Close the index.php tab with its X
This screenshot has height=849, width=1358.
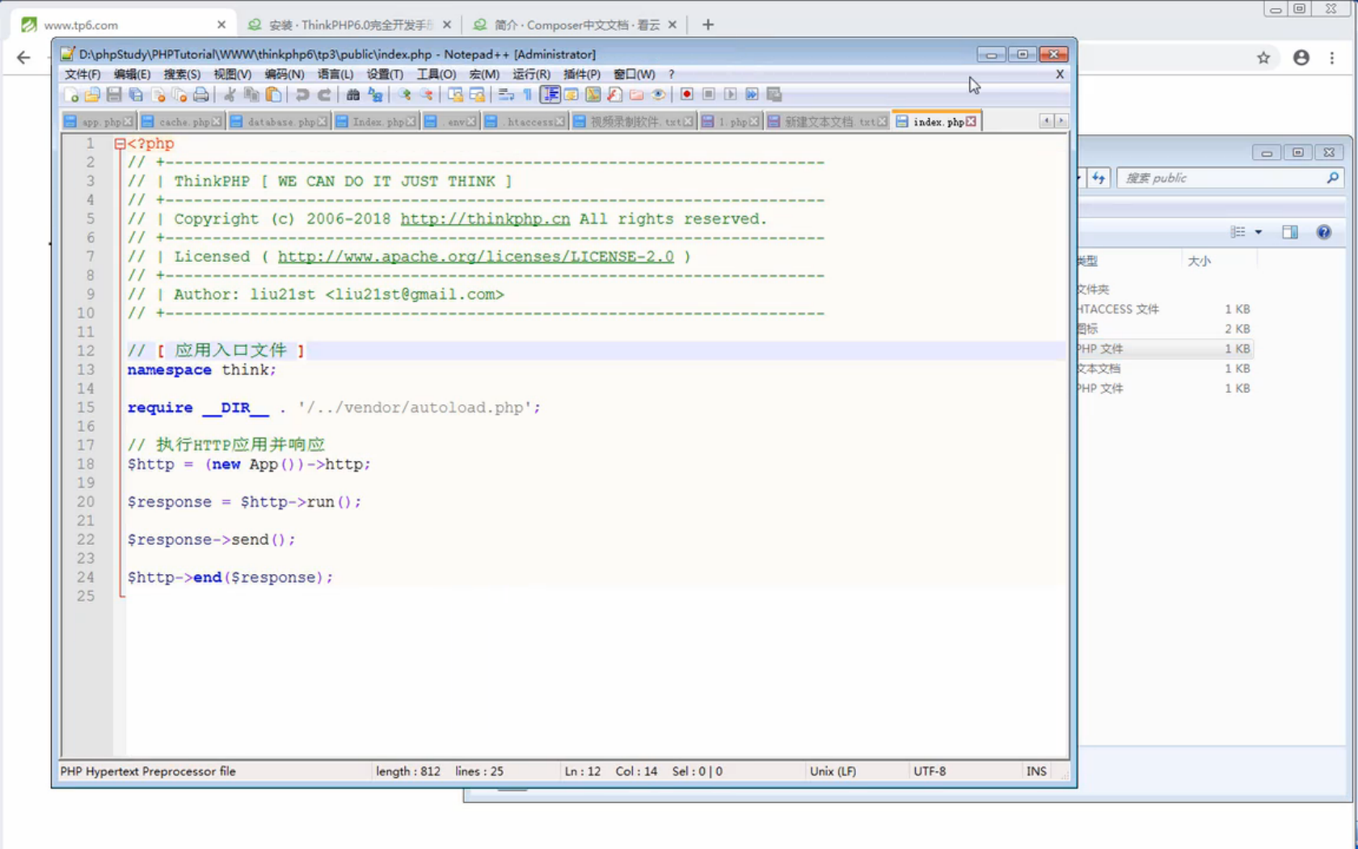[x=971, y=122]
